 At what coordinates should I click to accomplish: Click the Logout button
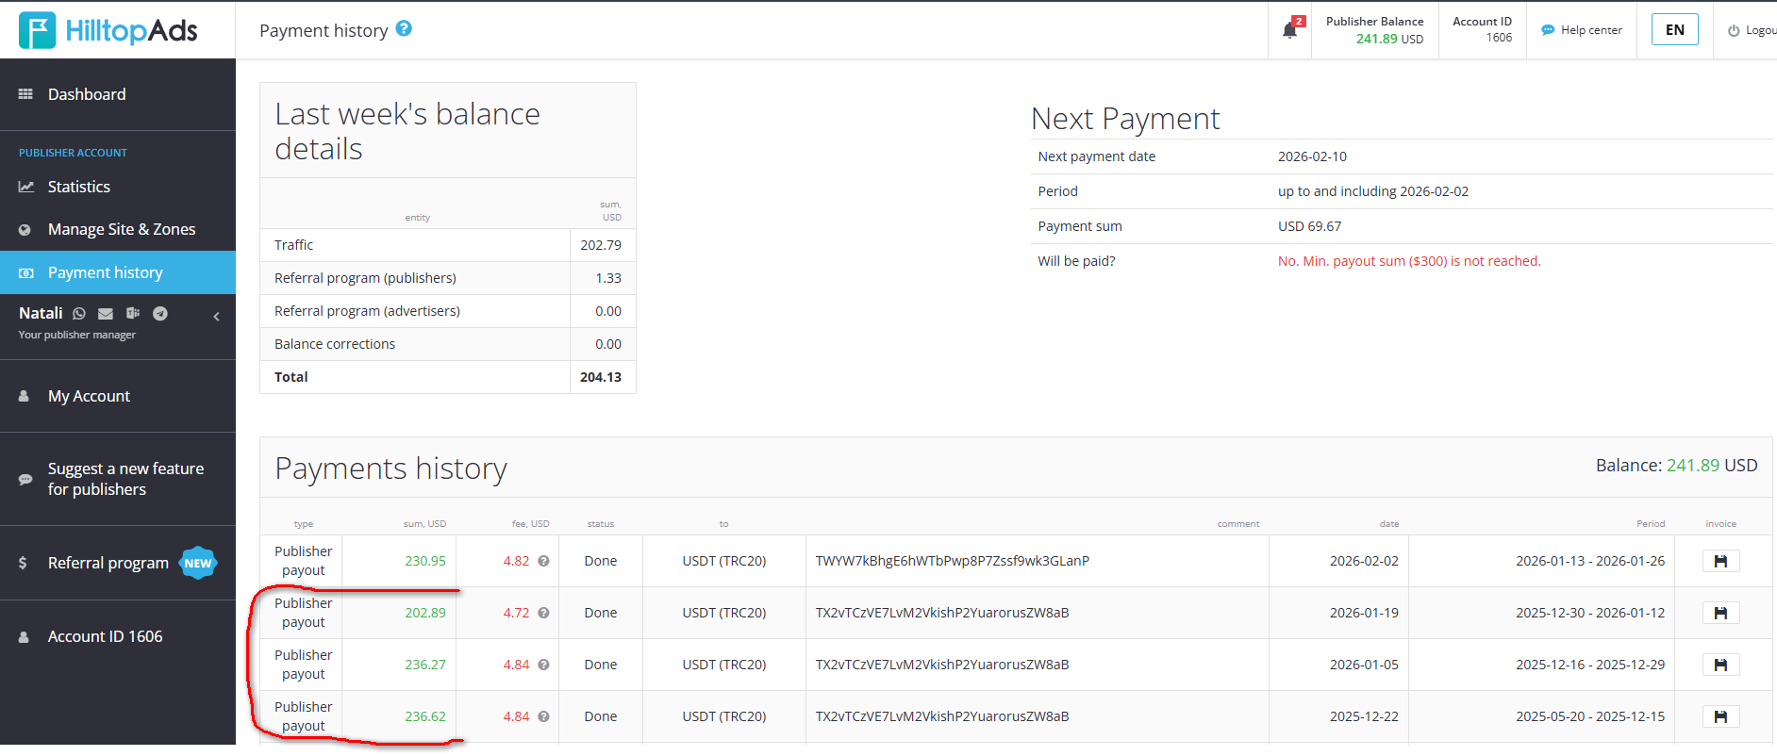coord(1752,30)
